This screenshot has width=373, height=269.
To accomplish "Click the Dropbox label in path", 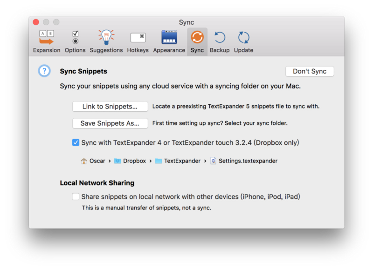I will click(x=134, y=161).
